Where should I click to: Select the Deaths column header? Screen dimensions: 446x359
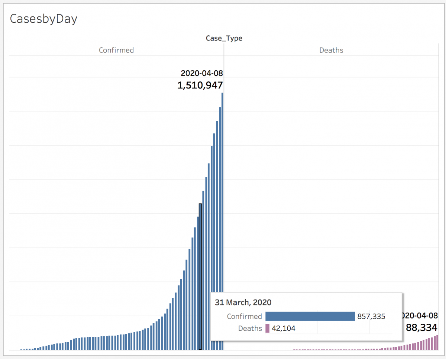(331, 50)
